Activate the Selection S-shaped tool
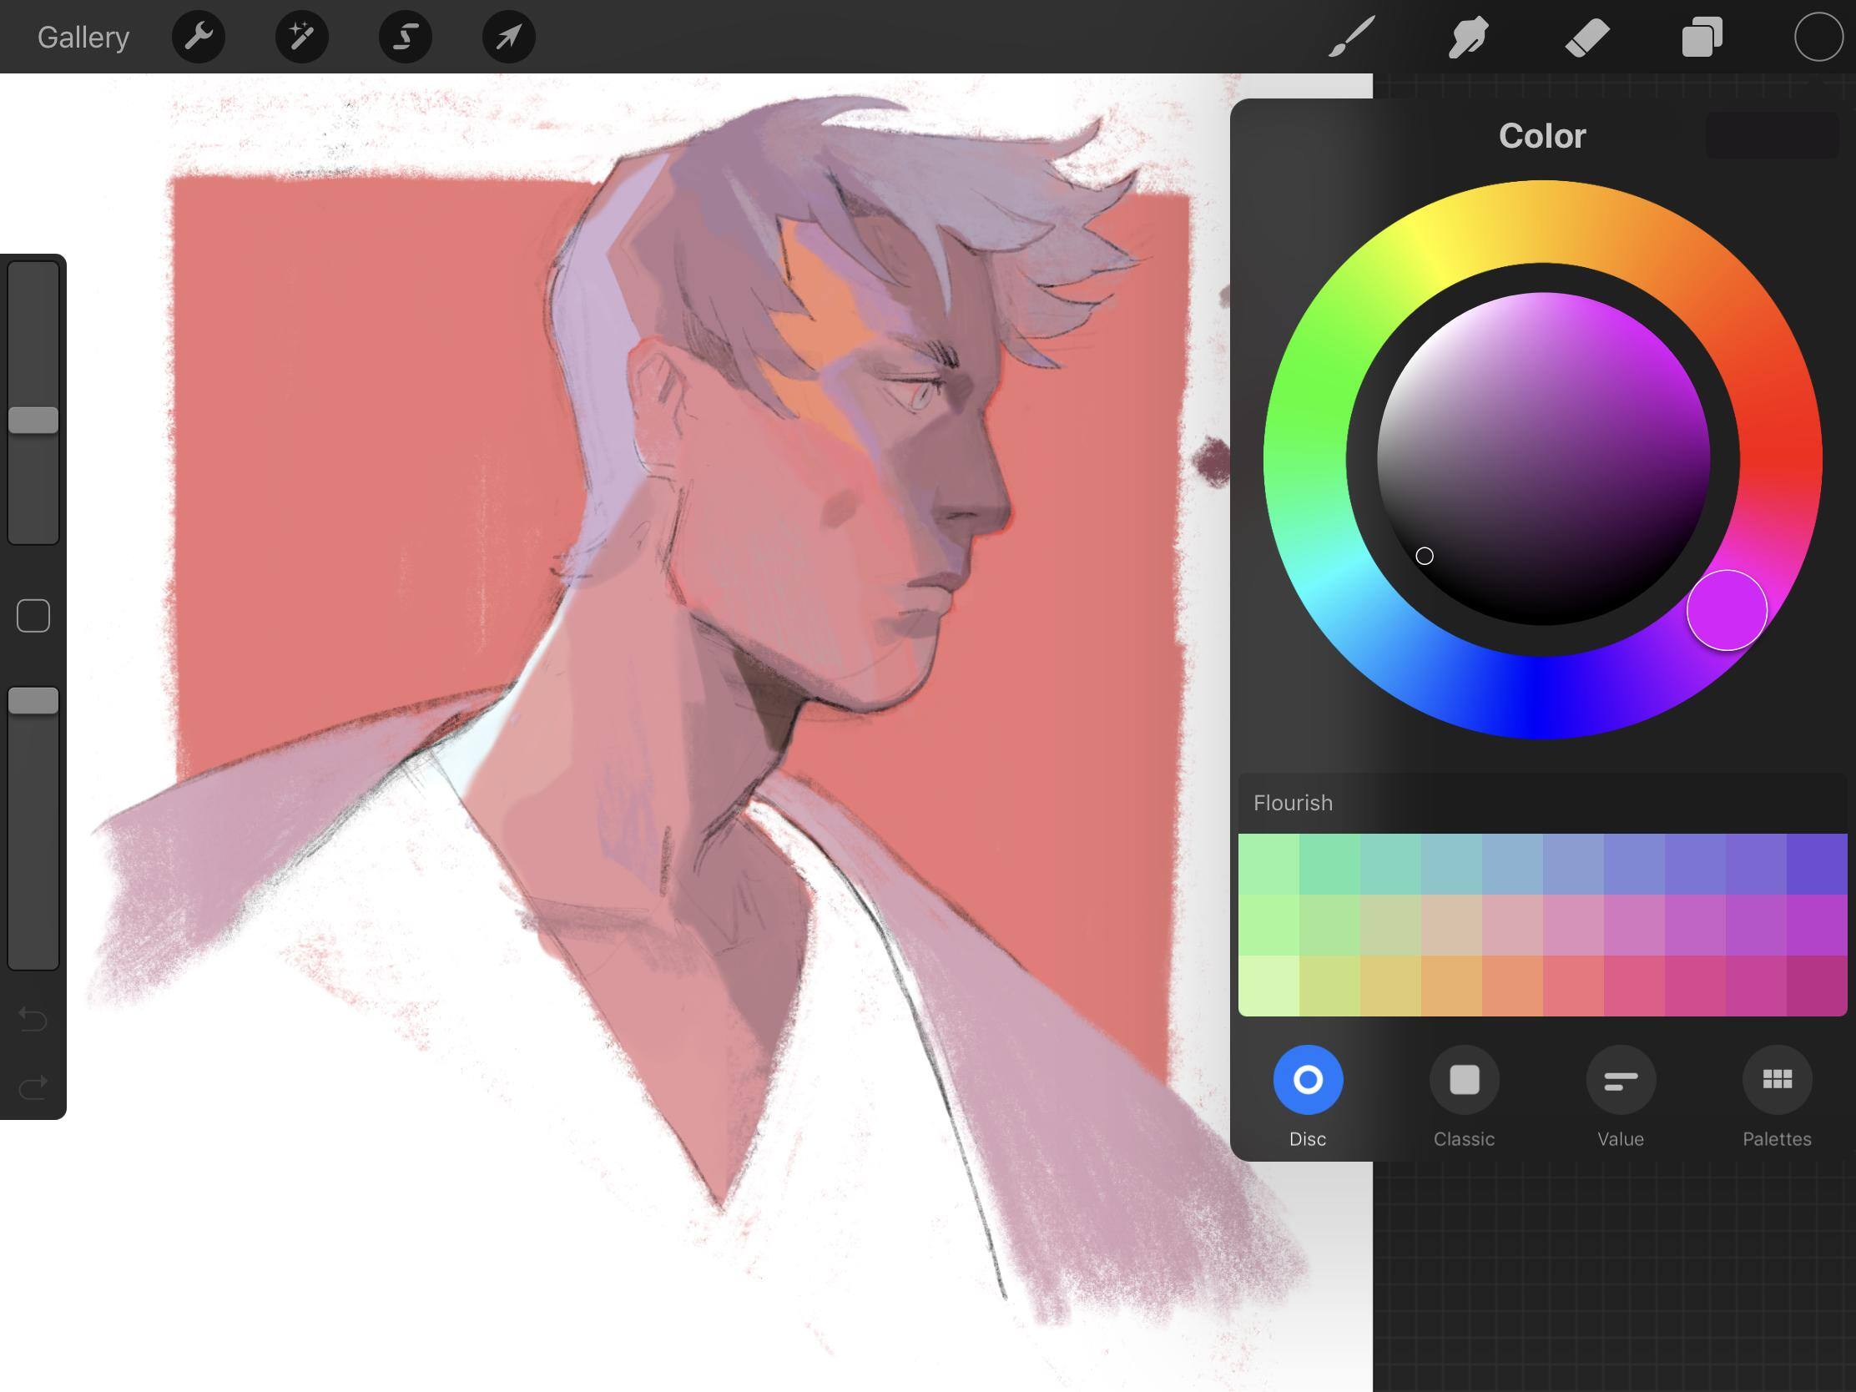 coord(406,37)
